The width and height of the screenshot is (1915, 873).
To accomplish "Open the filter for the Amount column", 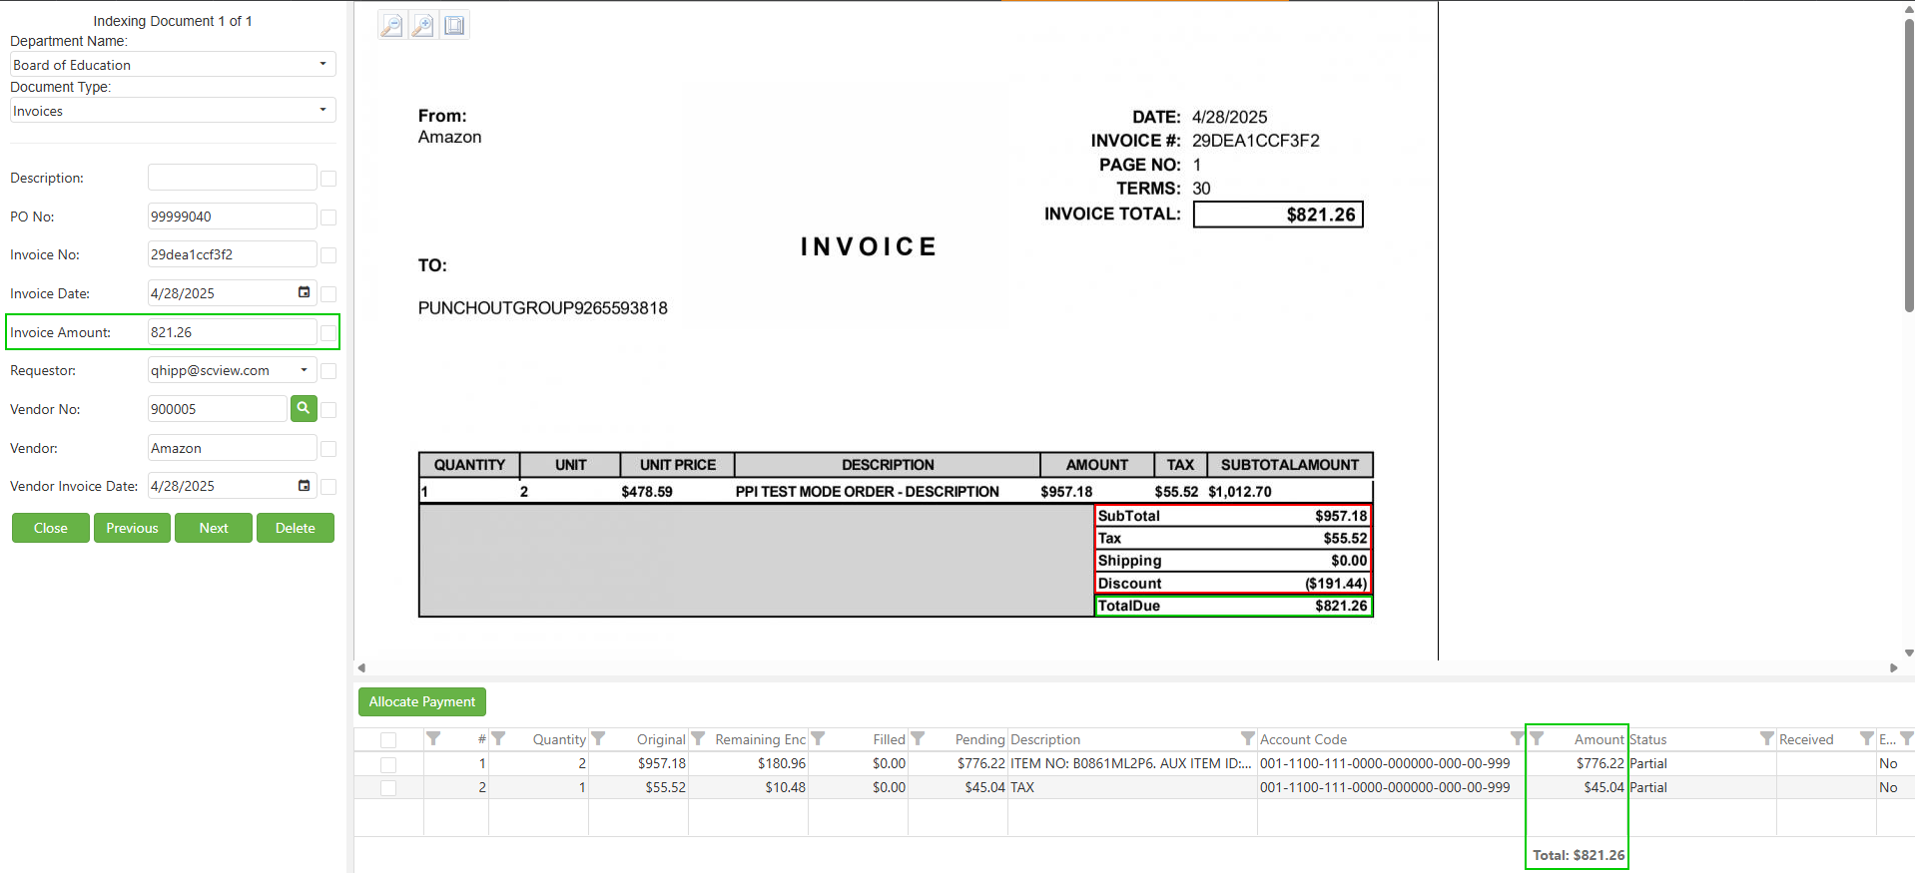I will click(1537, 738).
